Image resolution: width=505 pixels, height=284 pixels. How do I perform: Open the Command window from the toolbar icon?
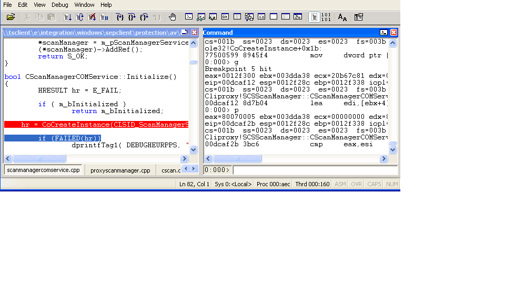tap(189, 17)
